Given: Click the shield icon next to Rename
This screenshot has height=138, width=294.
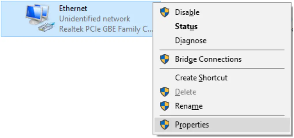Looking at the screenshot, I should tap(164, 106).
